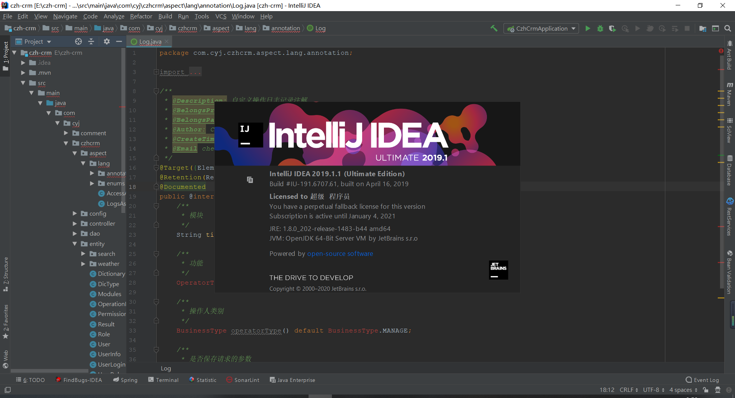
Task: Click the Hector inspector icon in status bar
Action: tap(718, 390)
